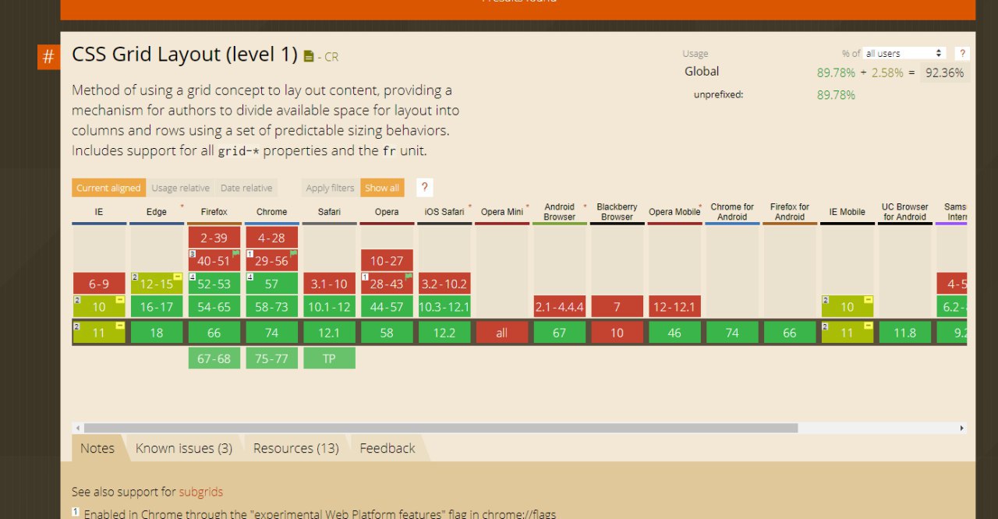
Task: Click the orange hash permalink icon
Action: click(48, 57)
